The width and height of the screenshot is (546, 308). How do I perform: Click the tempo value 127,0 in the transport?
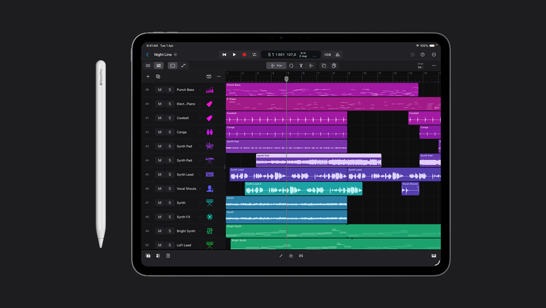(291, 55)
